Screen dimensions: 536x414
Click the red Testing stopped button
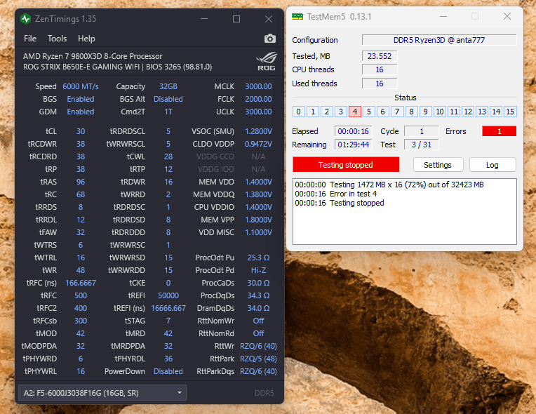(x=346, y=165)
